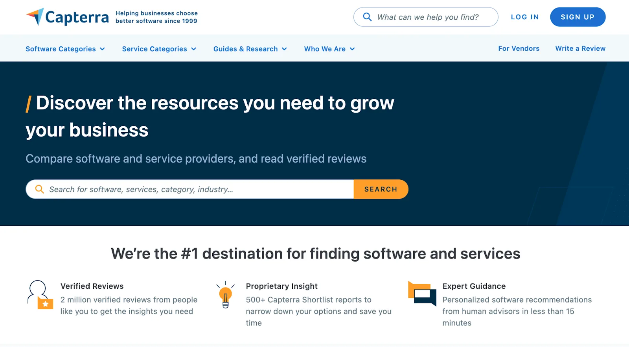629x347 pixels.
Task: Click the Capterra logo in header
Action: [68, 17]
